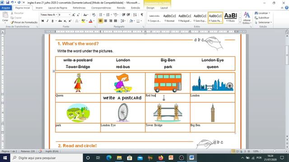Open Alterar Estilos menu
Image resolution: width=289 pixels, height=162 pixels.
[x=247, y=18]
